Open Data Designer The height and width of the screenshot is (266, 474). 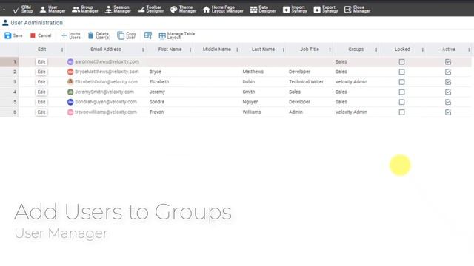pos(263,10)
